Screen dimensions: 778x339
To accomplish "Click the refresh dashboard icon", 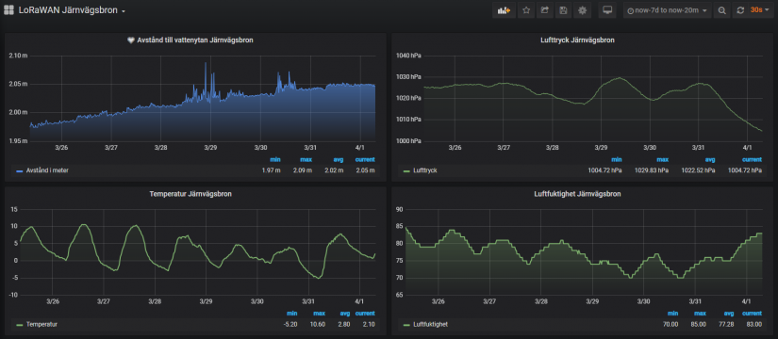I will (740, 10).
